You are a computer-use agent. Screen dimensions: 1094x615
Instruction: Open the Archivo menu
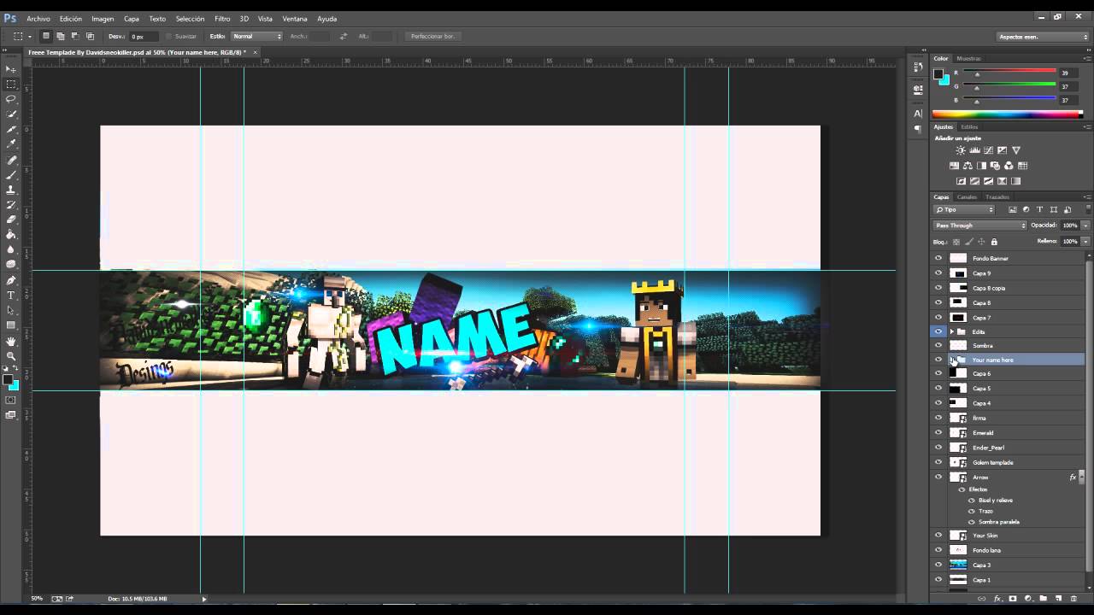click(x=38, y=18)
